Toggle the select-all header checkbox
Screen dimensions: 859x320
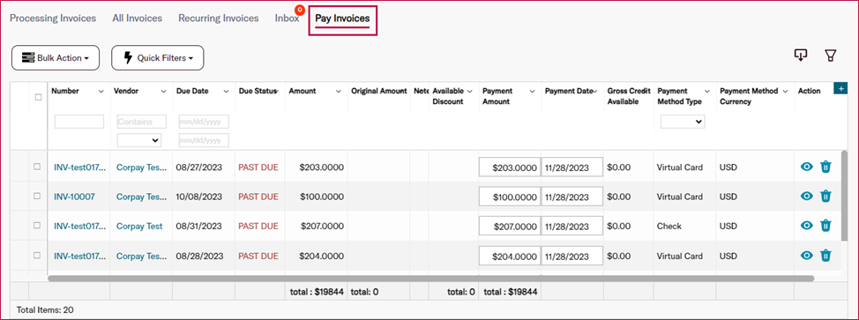[x=38, y=97]
